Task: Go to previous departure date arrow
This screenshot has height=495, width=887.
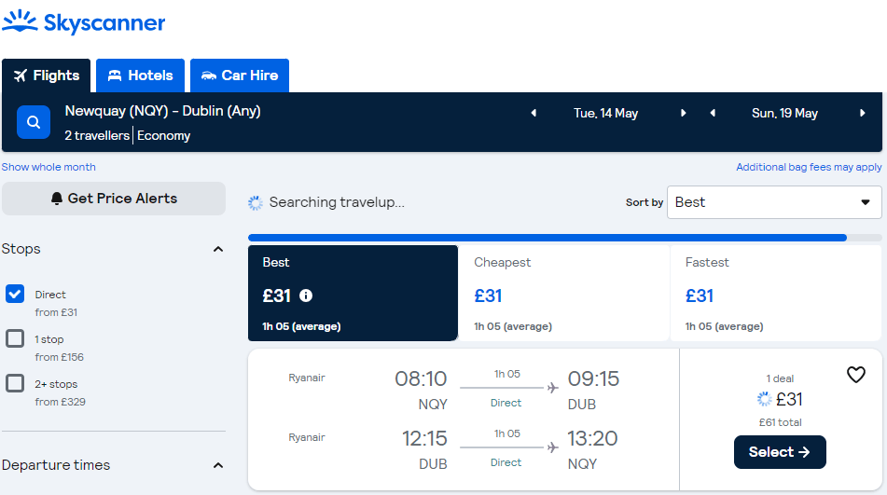Action: 534,113
